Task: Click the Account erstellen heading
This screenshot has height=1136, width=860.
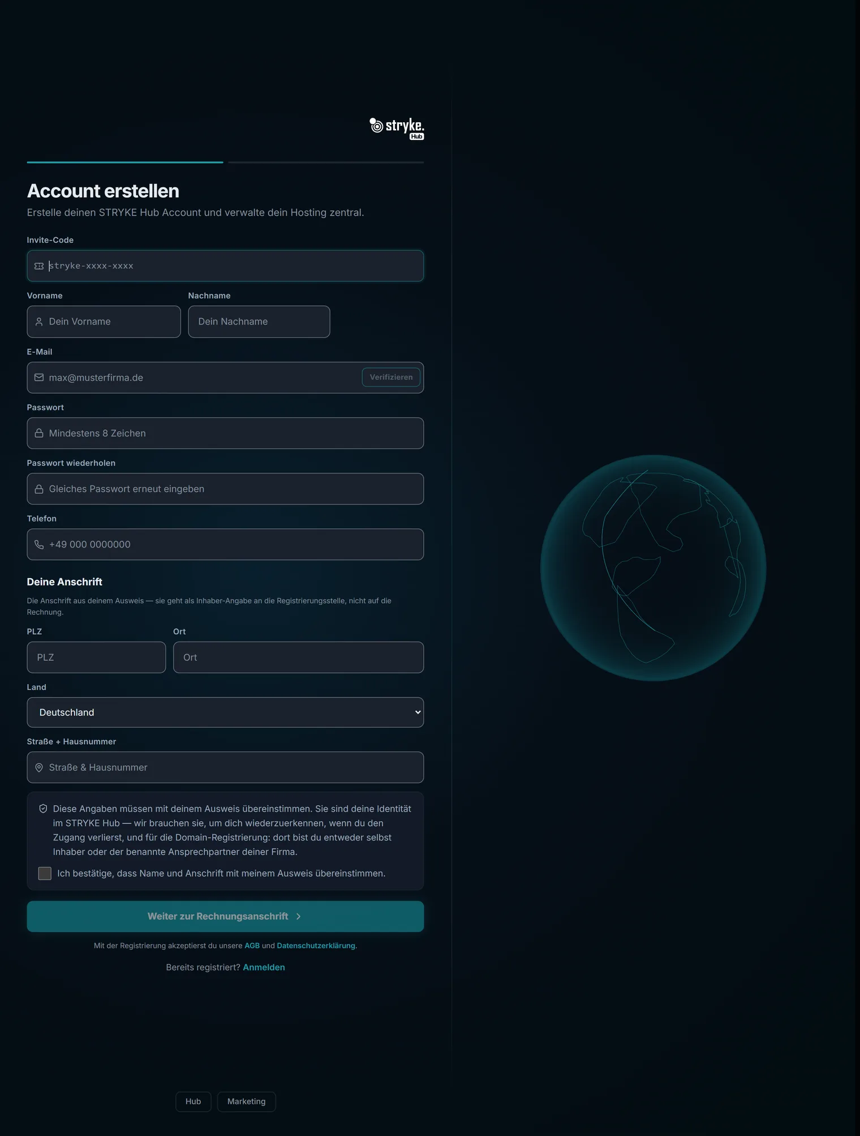Action: 103,191
